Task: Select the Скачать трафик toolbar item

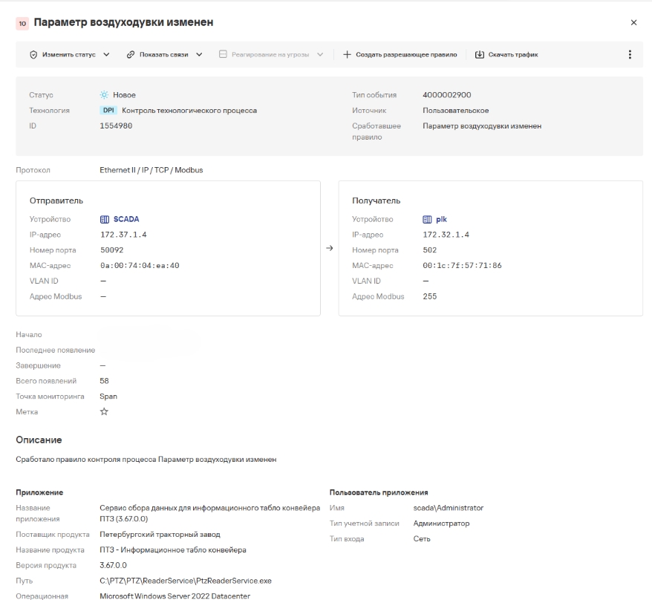Action: click(x=506, y=54)
